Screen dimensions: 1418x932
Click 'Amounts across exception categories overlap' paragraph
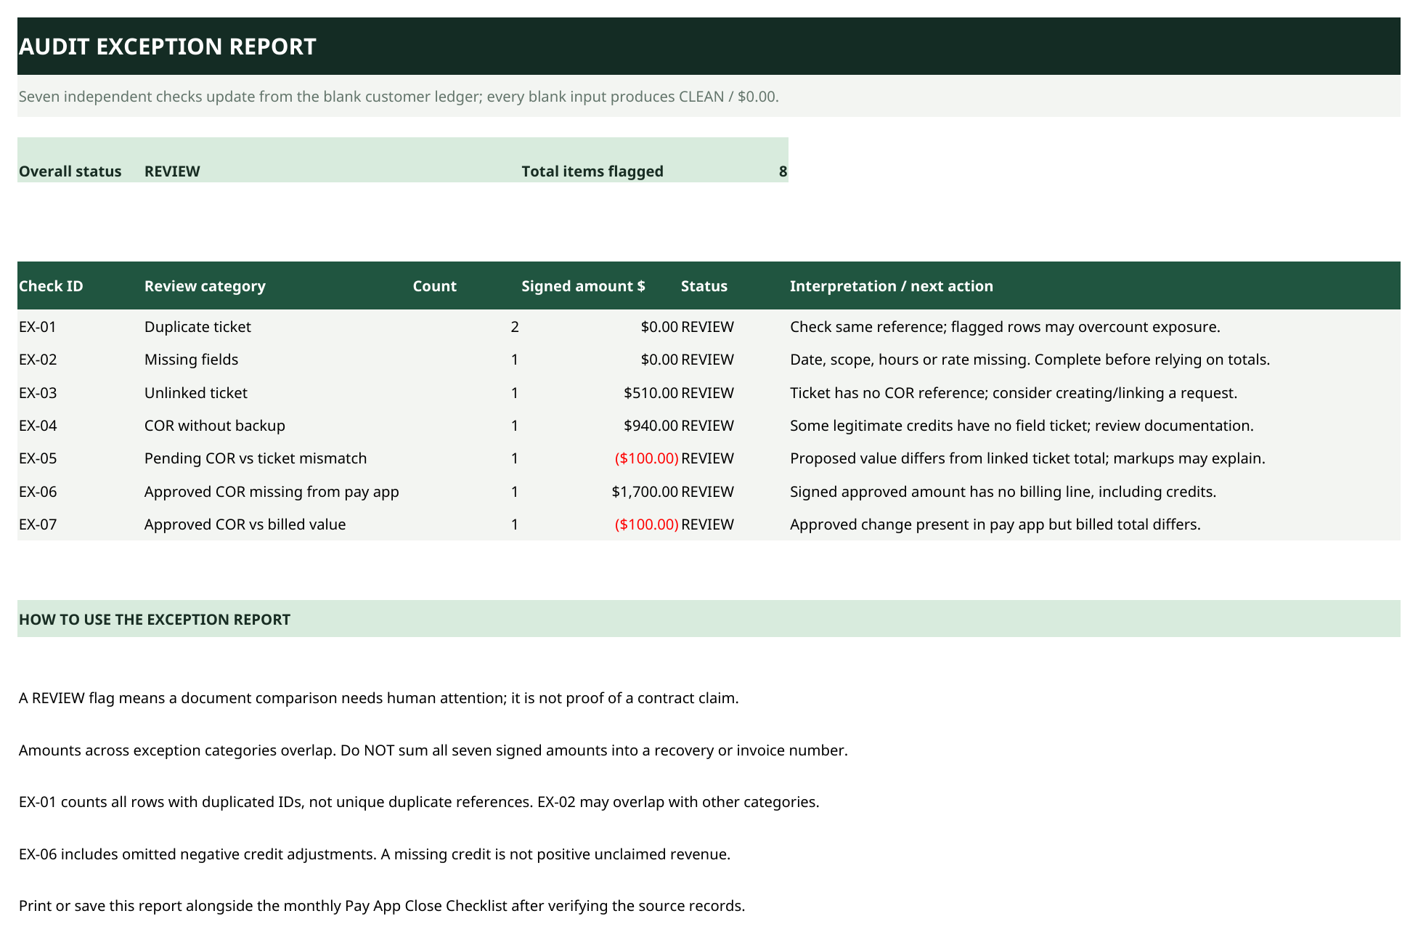(433, 750)
